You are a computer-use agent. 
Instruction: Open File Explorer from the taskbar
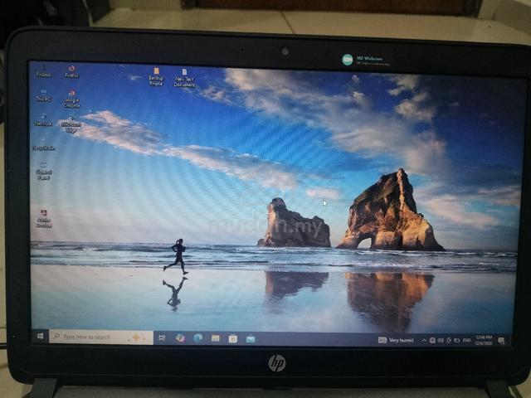(216, 338)
